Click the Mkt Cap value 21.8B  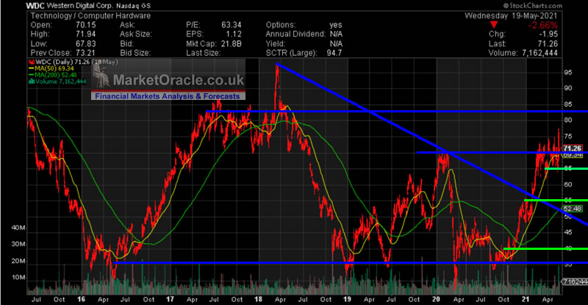(x=231, y=43)
